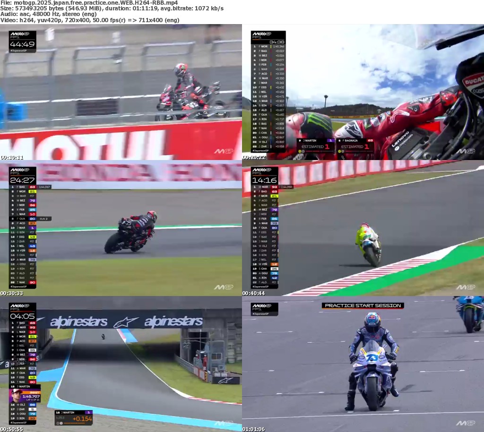Viewport: 484px width, 432px height.
Task: Click the +0.154 gap indicator
Action: (82, 418)
